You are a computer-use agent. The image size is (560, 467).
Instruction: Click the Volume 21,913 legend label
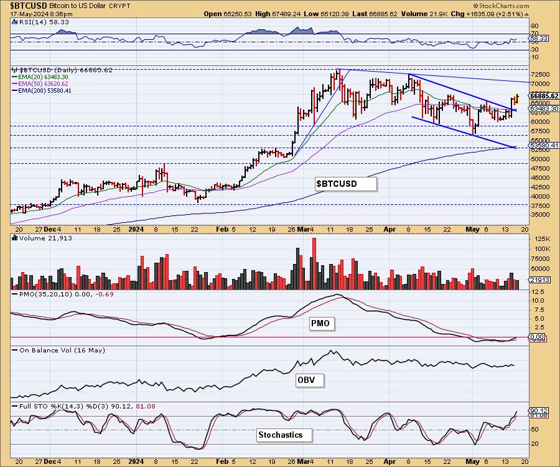(45, 238)
